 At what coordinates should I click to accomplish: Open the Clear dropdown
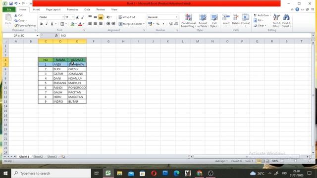(260, 26)
